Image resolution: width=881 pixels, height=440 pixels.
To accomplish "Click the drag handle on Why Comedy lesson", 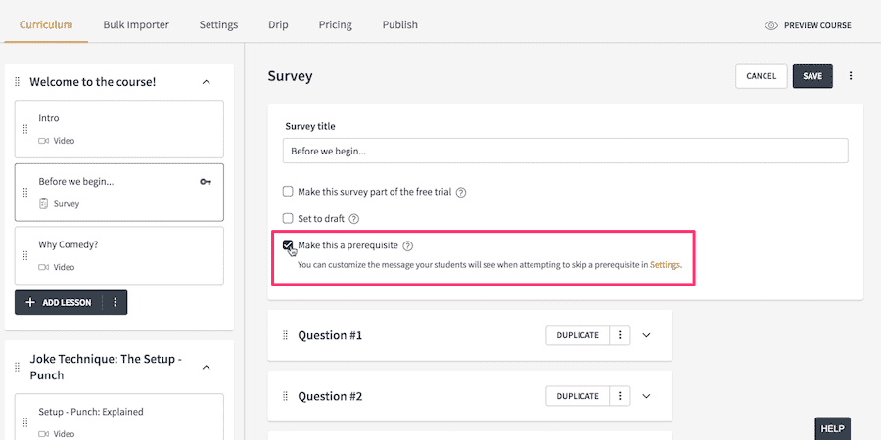I will (x=24, y=255).
